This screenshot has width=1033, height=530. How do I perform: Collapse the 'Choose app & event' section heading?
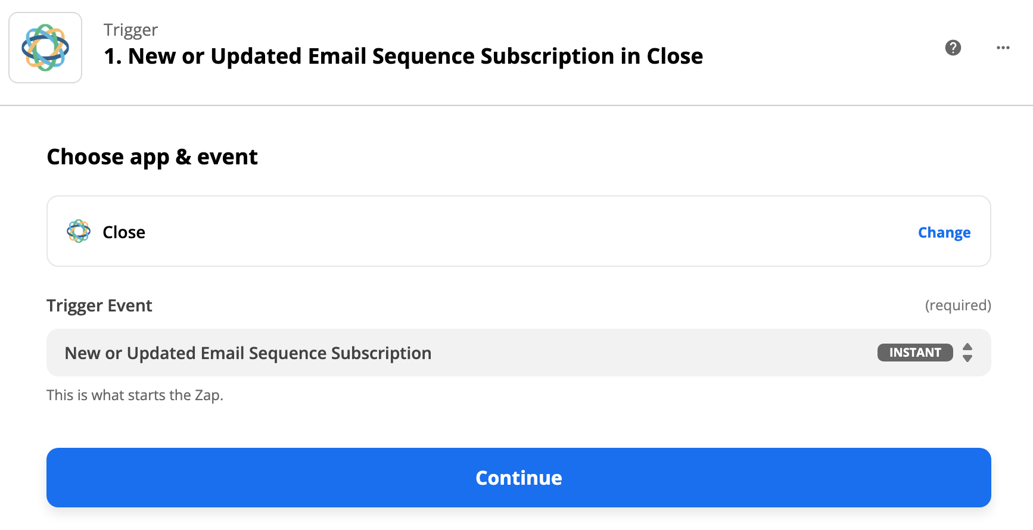pos(152,157)
